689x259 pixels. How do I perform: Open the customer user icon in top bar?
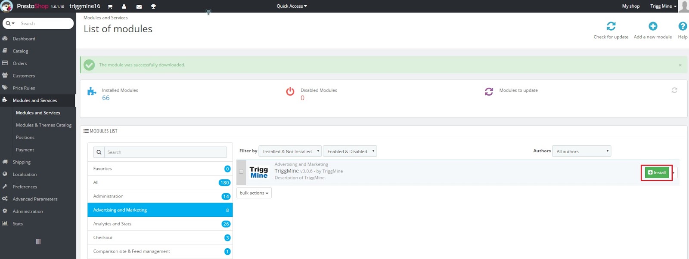click(124, 6)
